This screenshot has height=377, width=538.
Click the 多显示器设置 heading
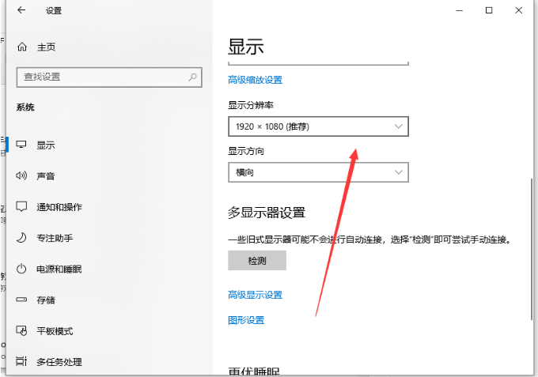[267, 213]
